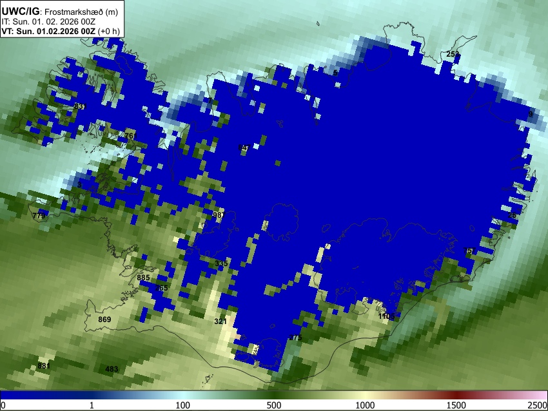This screenshot has height=411, width=548.
Task: Click the map value '779' on the western peninsula
Action: 39,216
